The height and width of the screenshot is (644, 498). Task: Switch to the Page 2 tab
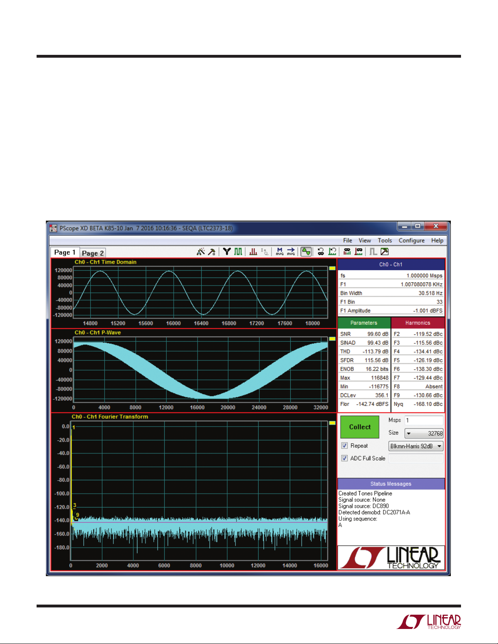coord(93,253)
